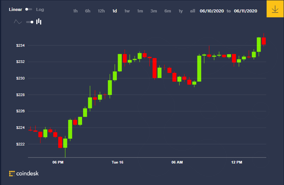The width and height of the screenshot is (284, 185).
Task: Download chart data with yellow download icon
Action: click(275, 9)
